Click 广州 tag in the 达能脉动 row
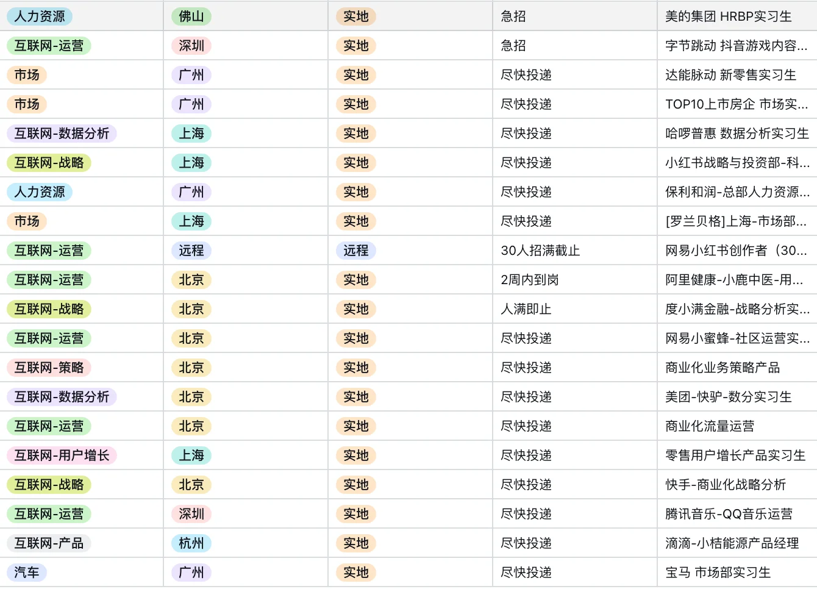The height and width of the screenshot is (589, 817). coord(191,75)
